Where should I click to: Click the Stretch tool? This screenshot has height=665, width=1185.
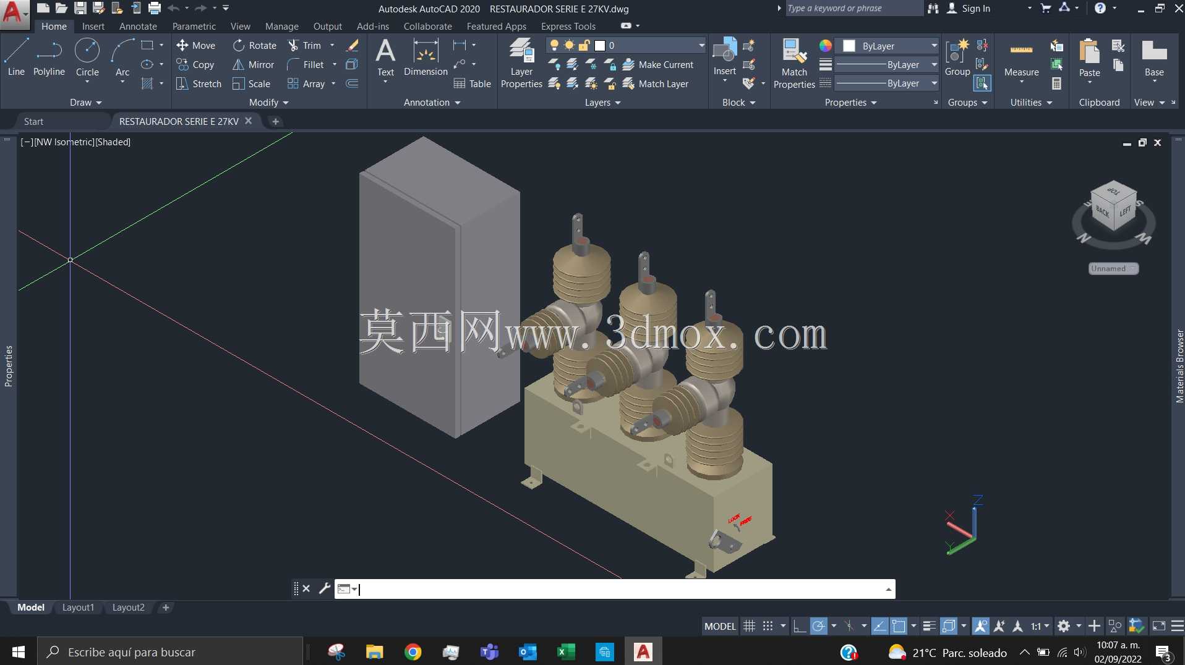199,83
